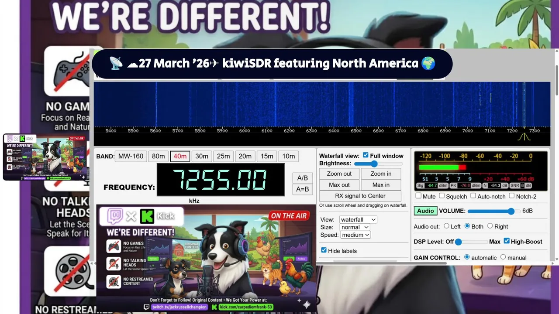Click the green Audio button

425,211
